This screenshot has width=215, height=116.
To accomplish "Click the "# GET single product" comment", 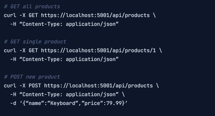I will coord(35,42).
